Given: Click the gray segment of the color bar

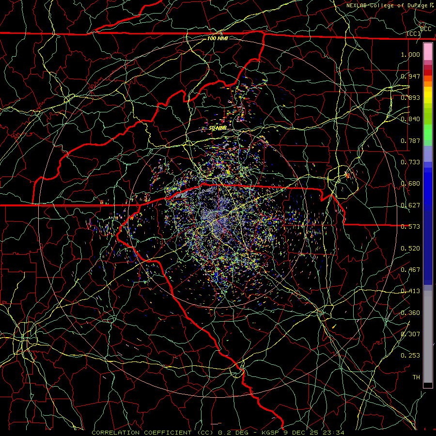Looking at the screenshot, I should click(428, 337).
